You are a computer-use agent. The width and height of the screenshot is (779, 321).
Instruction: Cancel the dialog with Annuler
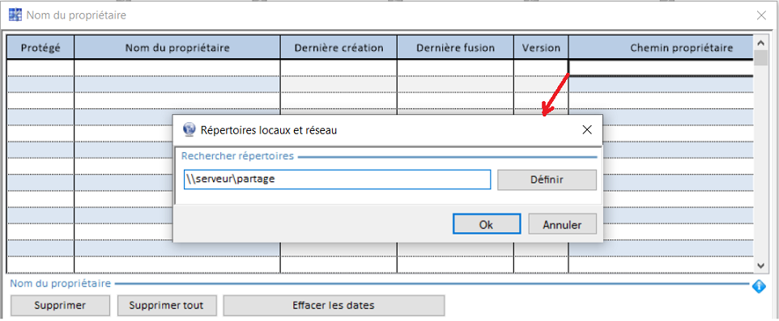pyautogui.click(x=562, y=224)
